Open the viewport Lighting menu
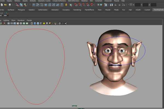The height and width of the screenshot is (109, 164). click(x=6, y=20)
